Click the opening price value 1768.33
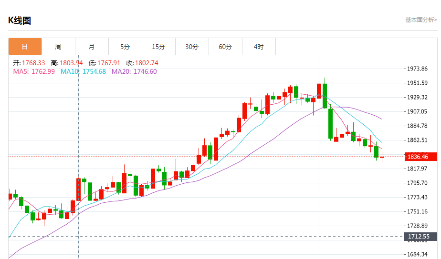Image resolution: width=441 pixels, height=259 pixels. pyautogui.click(x=33, y=63)
